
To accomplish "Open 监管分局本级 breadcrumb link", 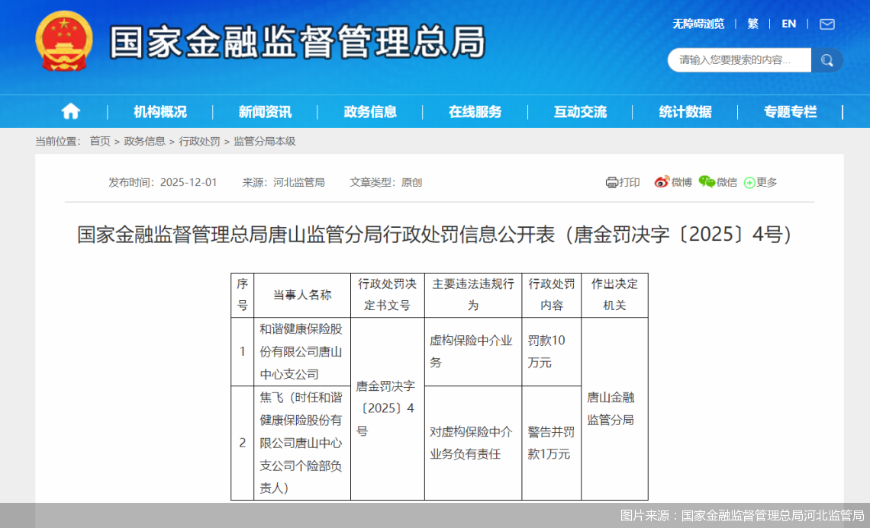I will click(266, 141).
